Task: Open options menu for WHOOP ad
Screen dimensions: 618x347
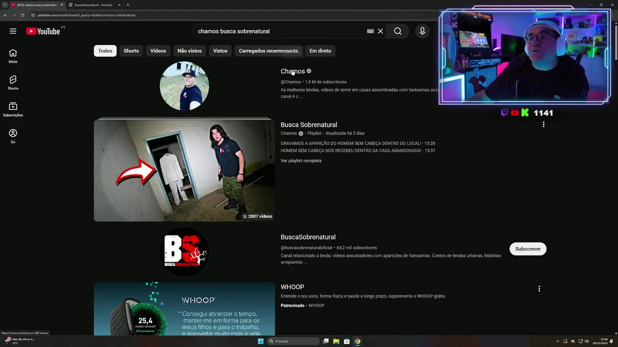Action: coord(539,289)
